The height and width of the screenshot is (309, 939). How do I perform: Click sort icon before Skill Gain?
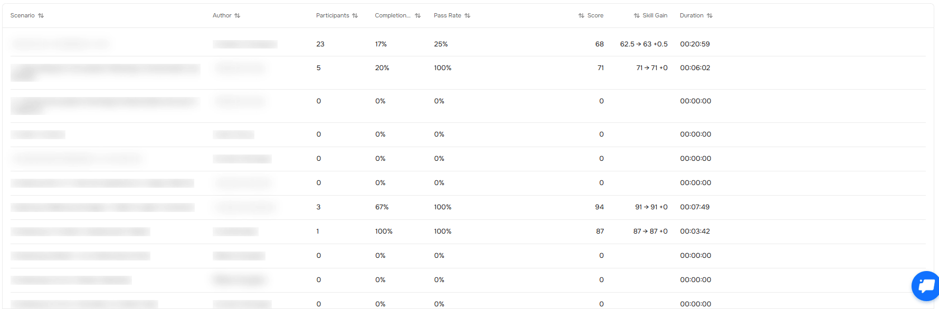637,16
